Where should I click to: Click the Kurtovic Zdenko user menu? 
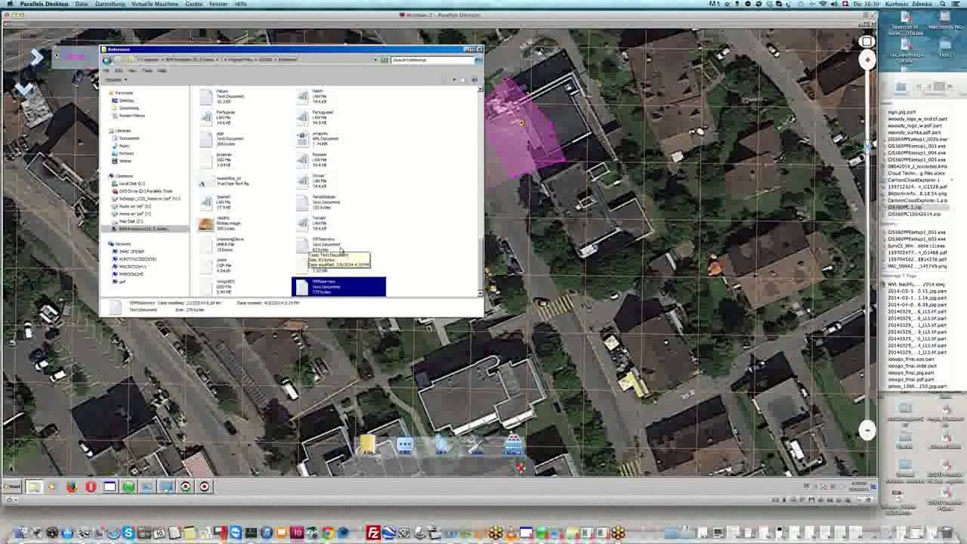pos(910,4)
